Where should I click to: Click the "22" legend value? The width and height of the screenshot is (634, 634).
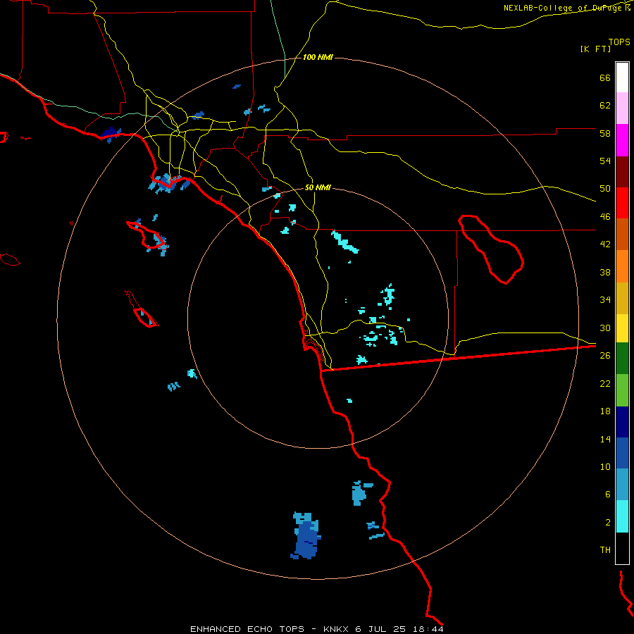click(605, 383)
